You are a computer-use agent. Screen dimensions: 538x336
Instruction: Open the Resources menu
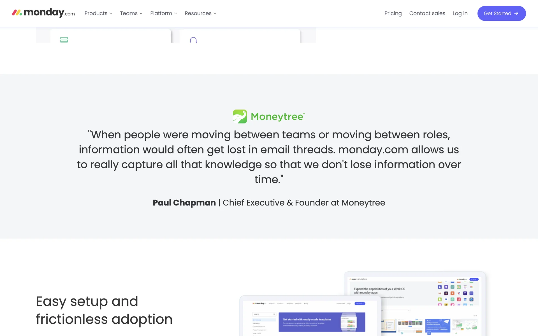(198, 13)
